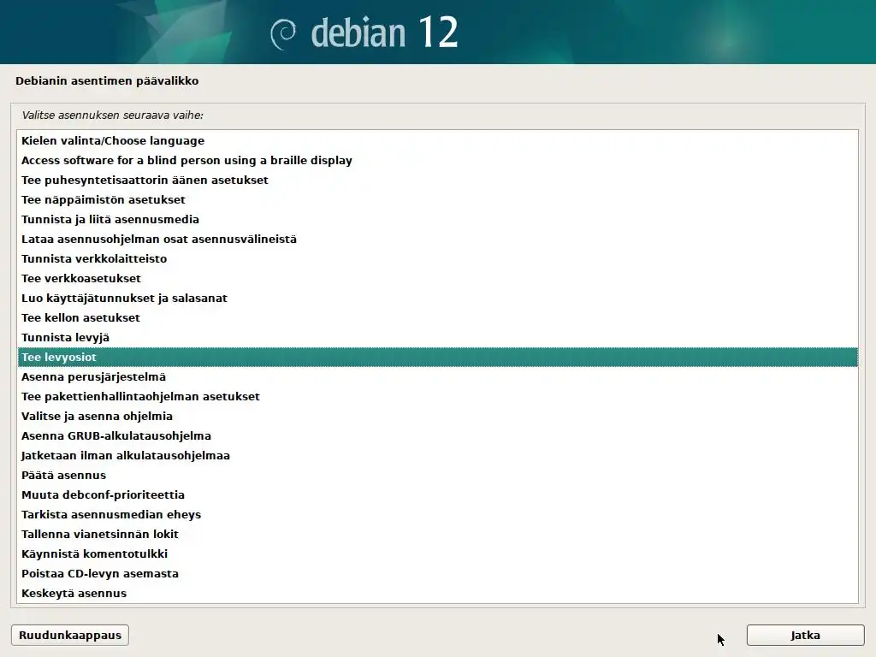Viewport: 876px width, 657px height.
Task: Choose 'Keskeytä asennus' row
Action: click(438, 594)
